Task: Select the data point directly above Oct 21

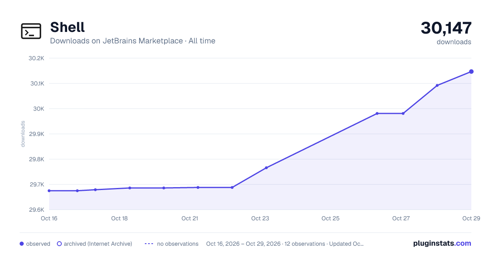Action: 198,188
